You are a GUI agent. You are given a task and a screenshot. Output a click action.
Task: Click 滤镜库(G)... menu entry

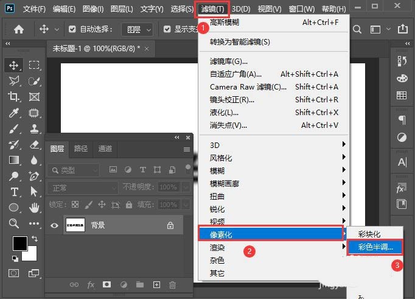[229, 62]
